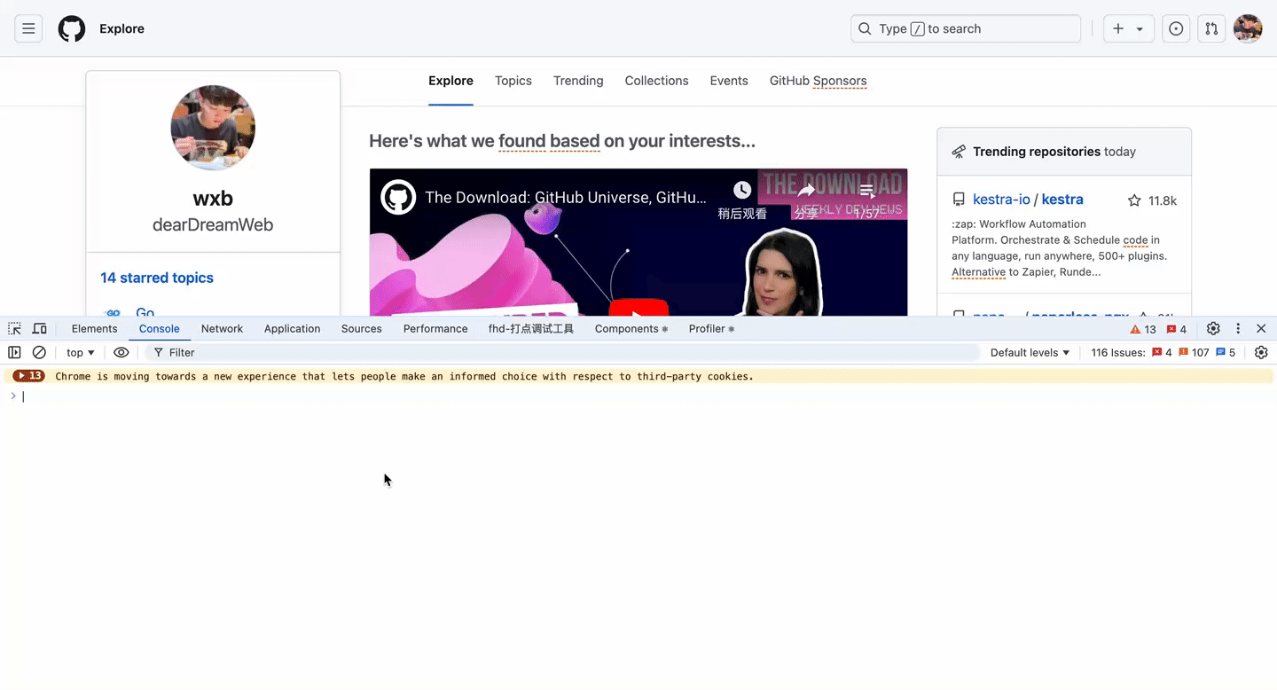Viewport: 1277px width, 690px height.
Task: Close the DevTools panel
Action: pos(1261,328)
